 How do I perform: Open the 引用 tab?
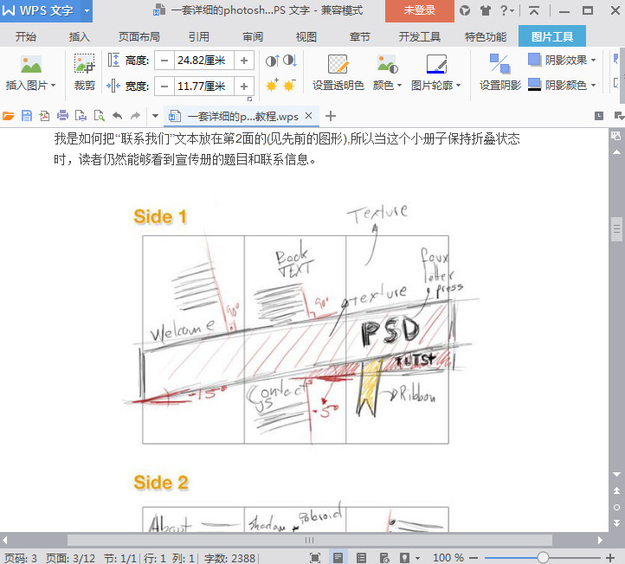tap(199, 36)
